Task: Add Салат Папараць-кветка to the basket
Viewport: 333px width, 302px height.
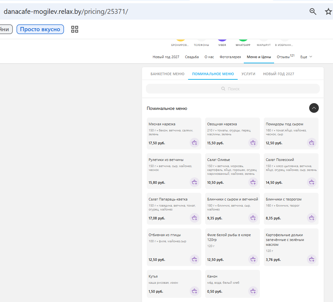Action: click(195, 218)
